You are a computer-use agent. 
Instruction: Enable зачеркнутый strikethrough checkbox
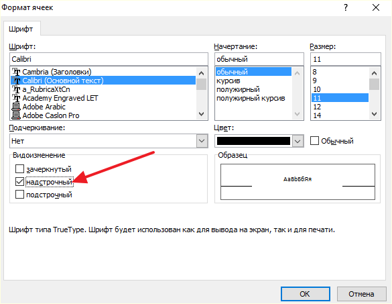pos(19,169)
